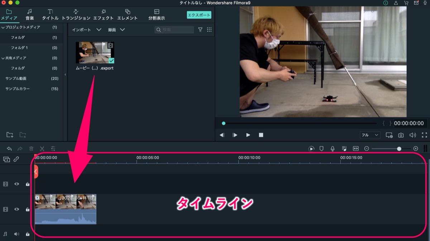Viewport: 430px width, 241px height.
Task: Redo the last edit
Action: (x=20, y=148)
